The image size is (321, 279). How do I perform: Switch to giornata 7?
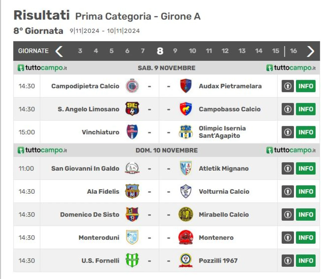[x=143, y=51]
